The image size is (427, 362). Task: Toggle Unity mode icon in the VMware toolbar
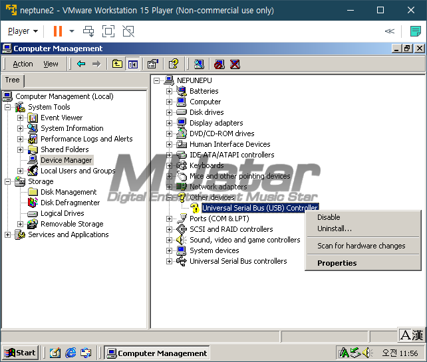pyautogui.click(x=128, y=31)
